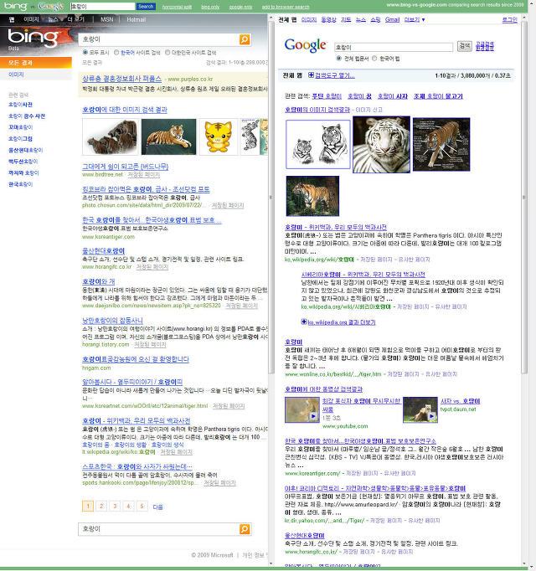Play first Google video result thumbnail
Viewport: 536px width, 571px height.
302,409
